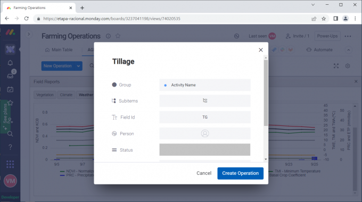The image size is (362, 202).
Task: Reload the browser page
Action: 27,19
